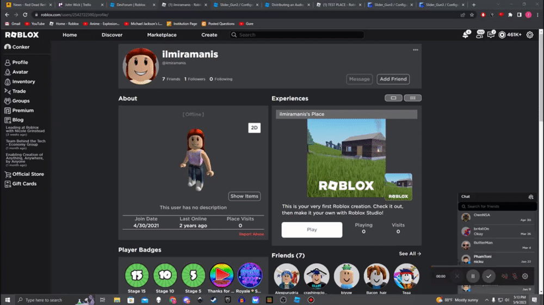Click the Message button
This screenshot has height=305, width=544.
(359, 79)
